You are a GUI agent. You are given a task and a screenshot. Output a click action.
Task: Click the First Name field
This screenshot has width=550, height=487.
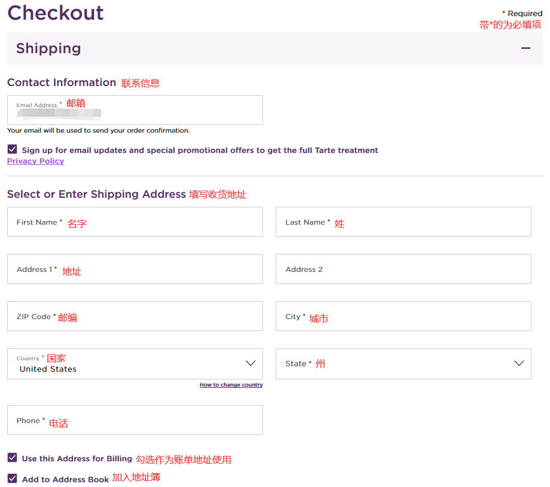pyautogui.click(x=135, y=222)
